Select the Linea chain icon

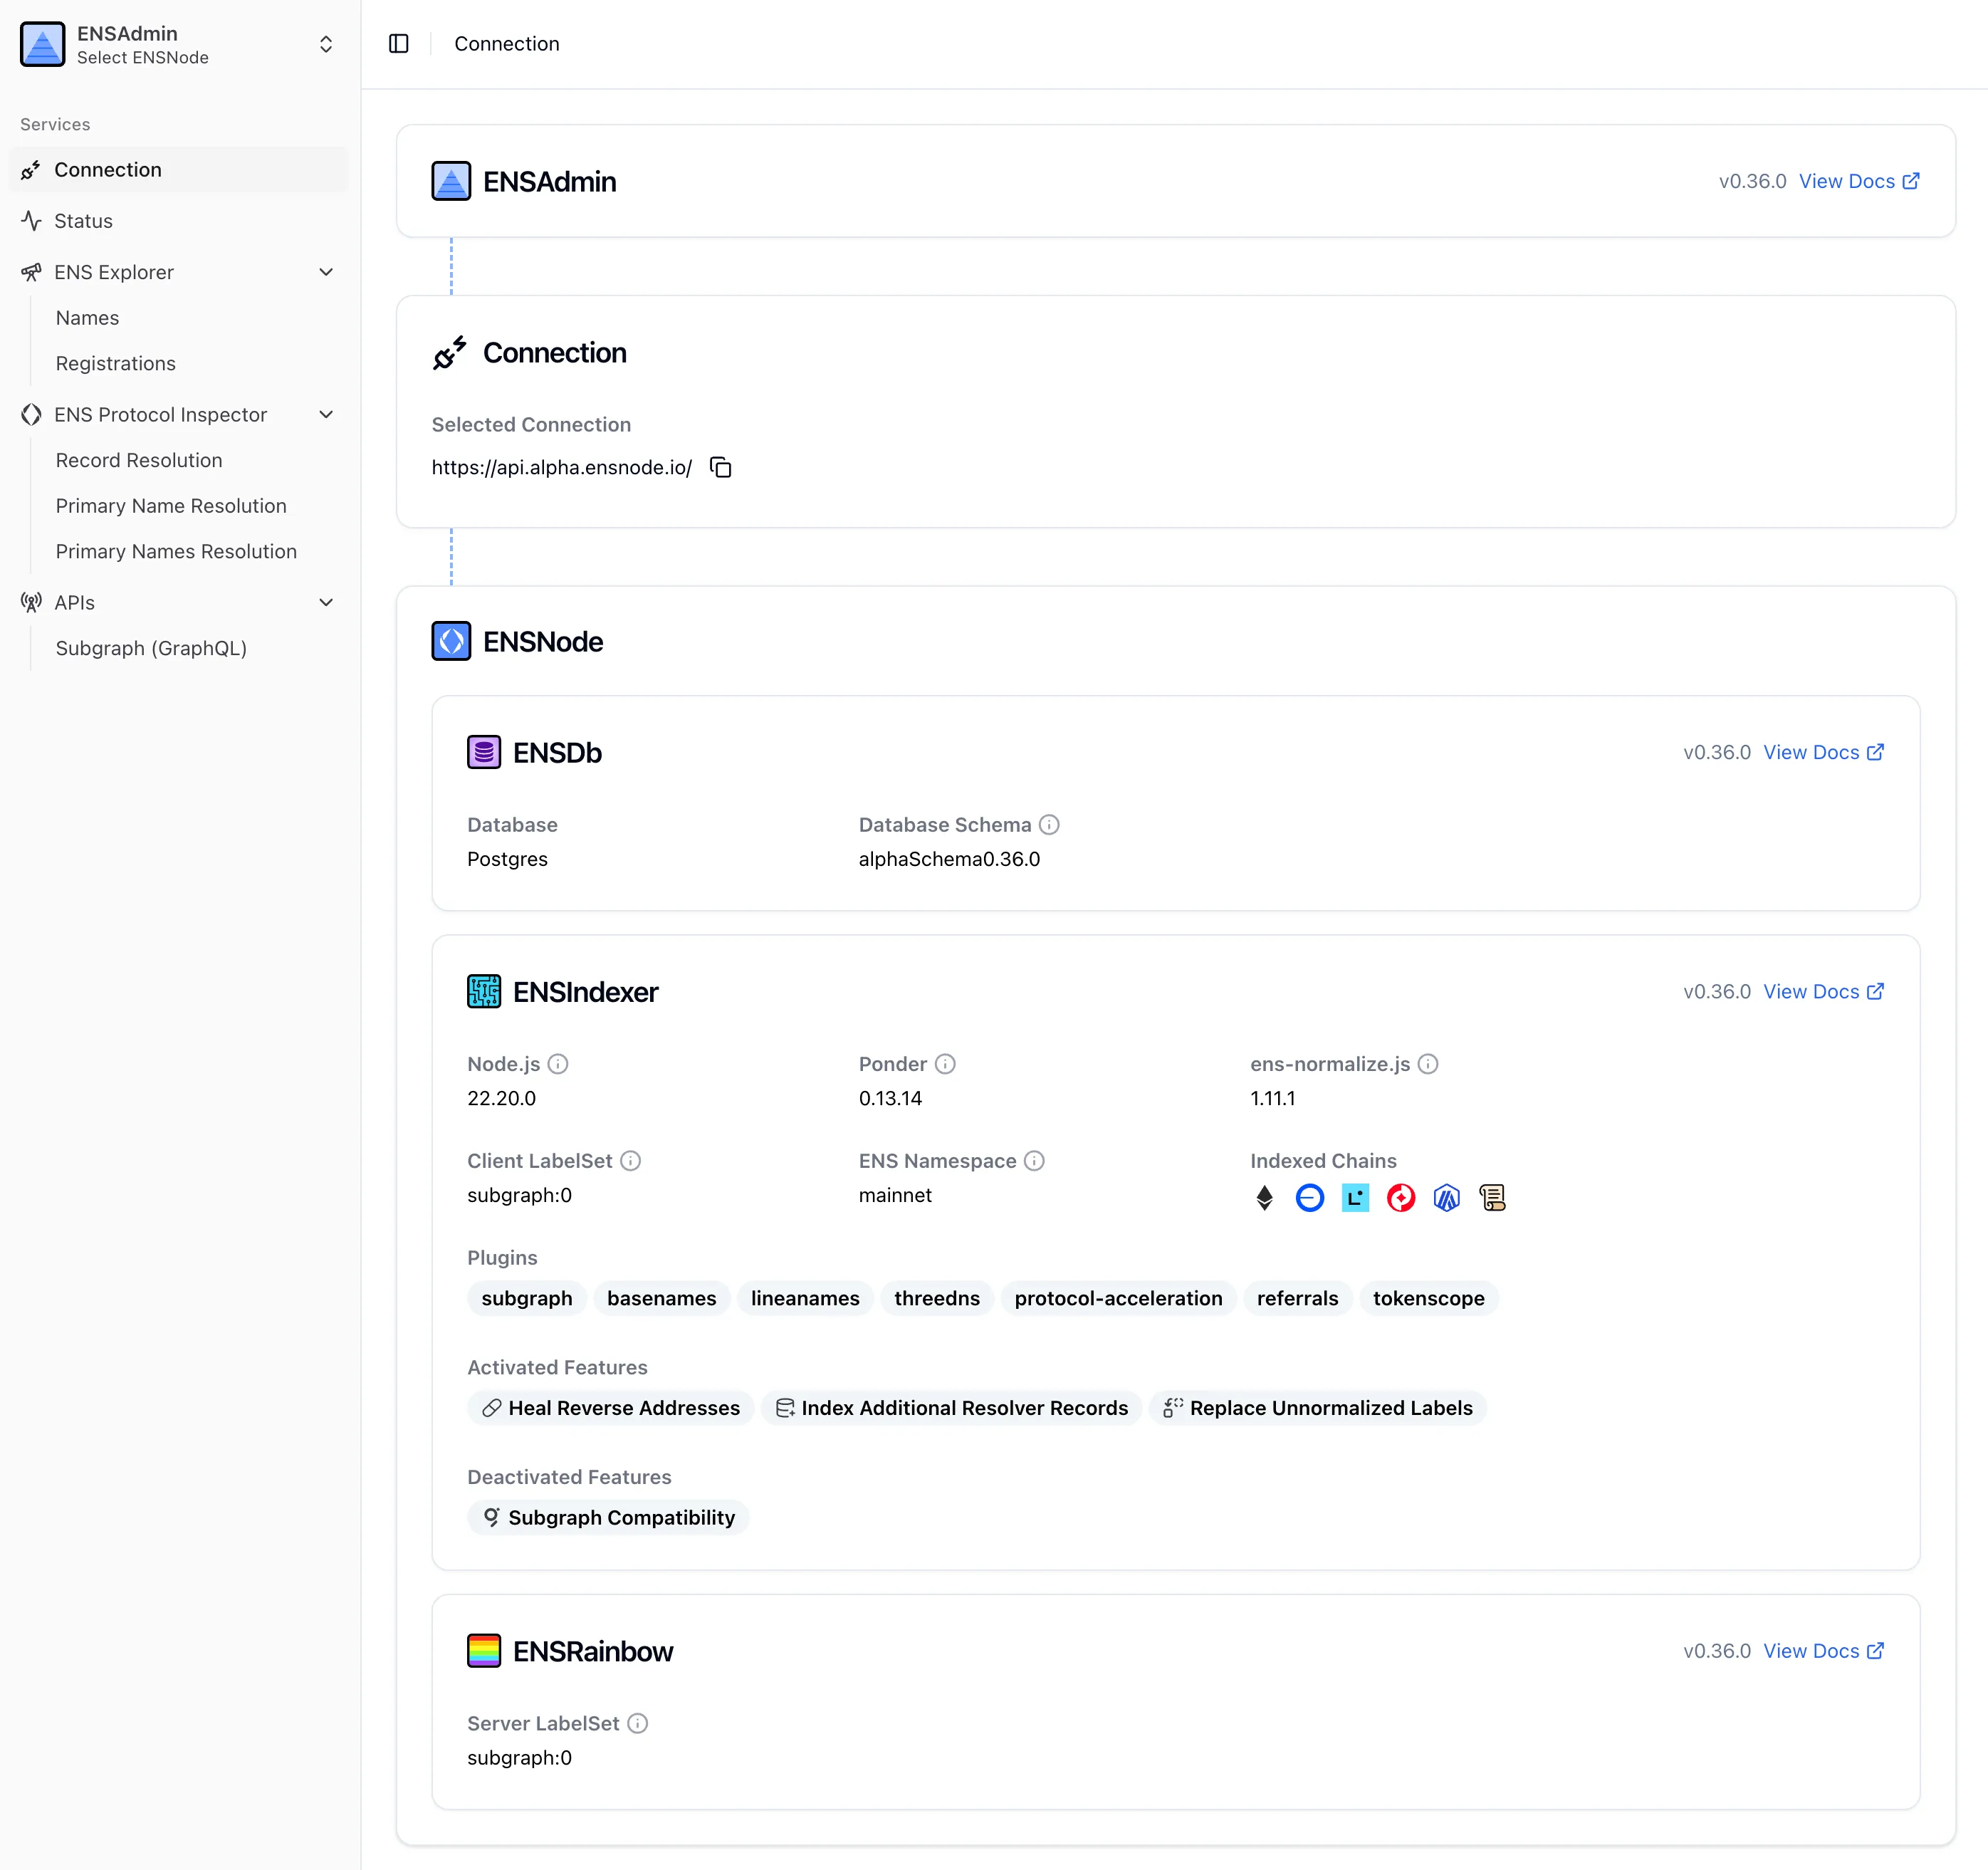tap(1355, 1197)
